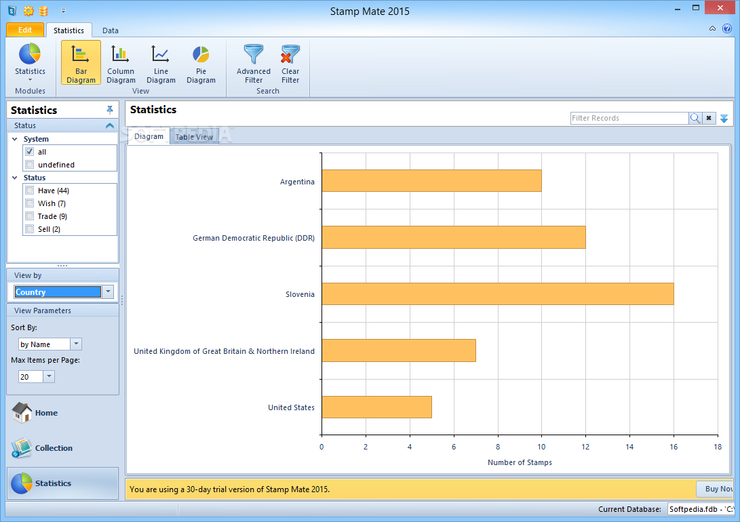Check the Trade (9) status checkbox
Screen dimensions: 740x522
point(30,216)
